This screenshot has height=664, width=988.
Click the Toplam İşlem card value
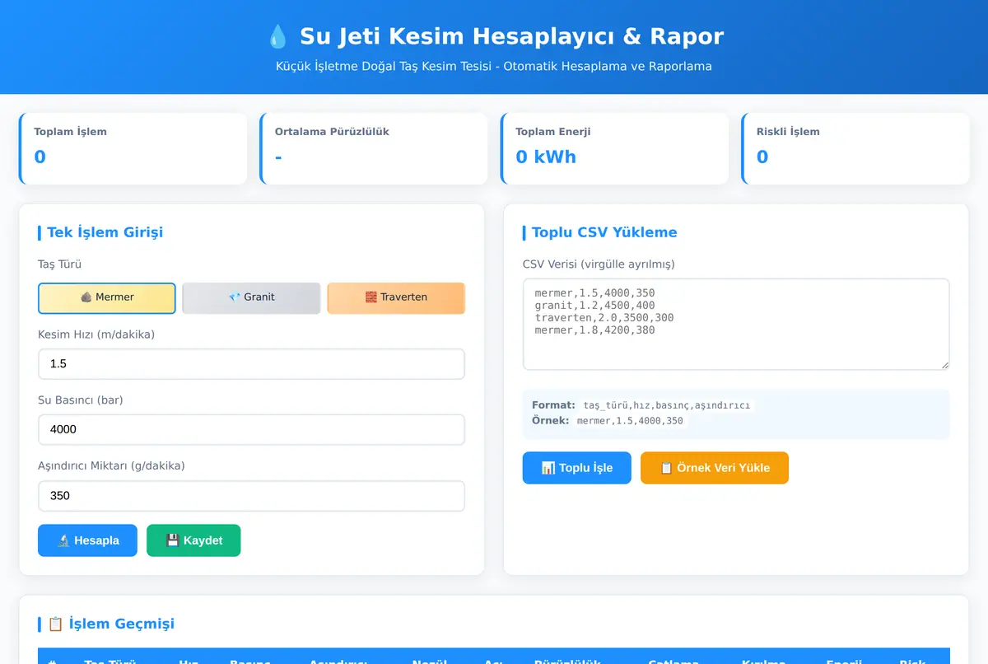40,157
